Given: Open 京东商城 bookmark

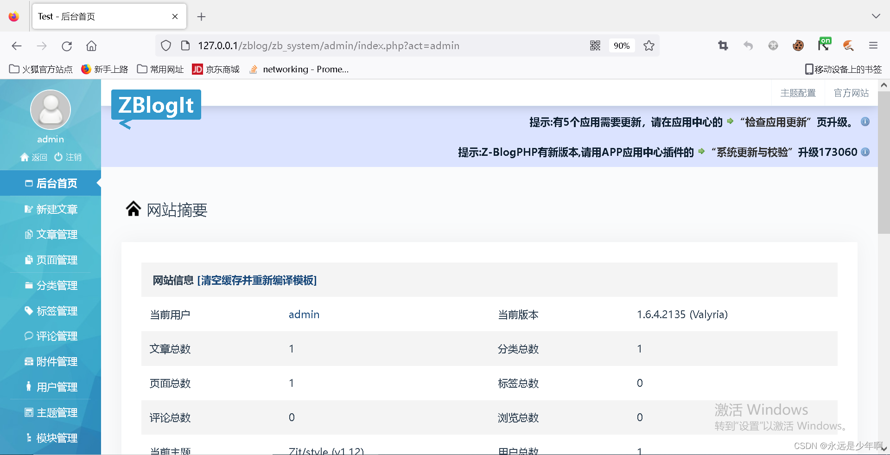Looking at the screenshot, I should tap(216, 69).
